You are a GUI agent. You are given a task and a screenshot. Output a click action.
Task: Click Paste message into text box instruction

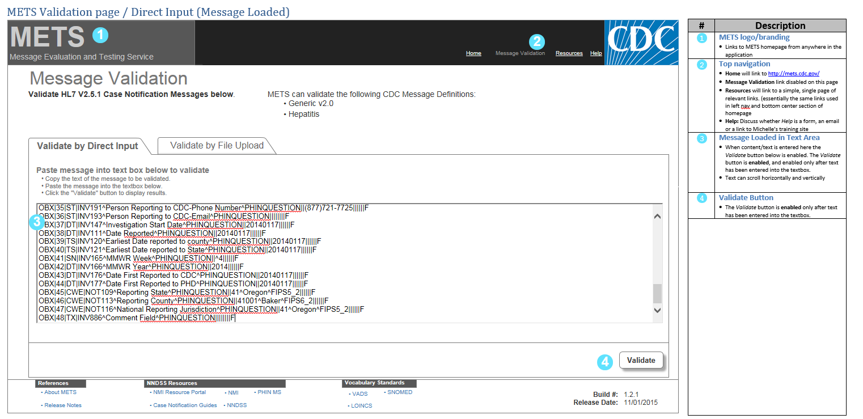tap(122, 170)
